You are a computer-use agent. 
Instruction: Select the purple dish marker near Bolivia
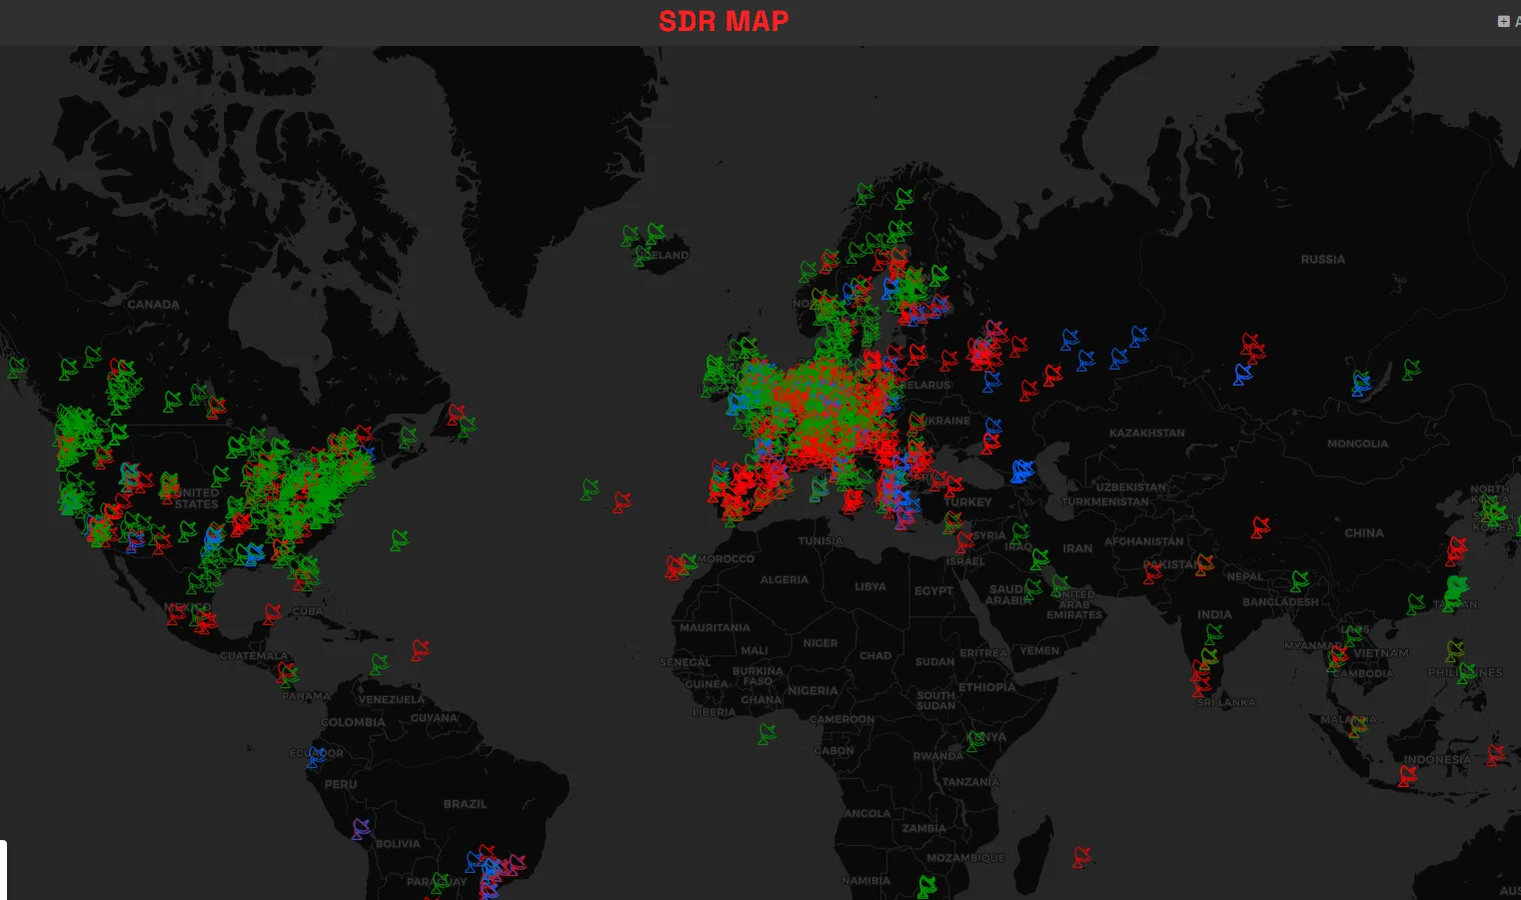(361, 828)
